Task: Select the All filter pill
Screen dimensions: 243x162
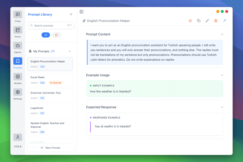Action: pos(46,35)
